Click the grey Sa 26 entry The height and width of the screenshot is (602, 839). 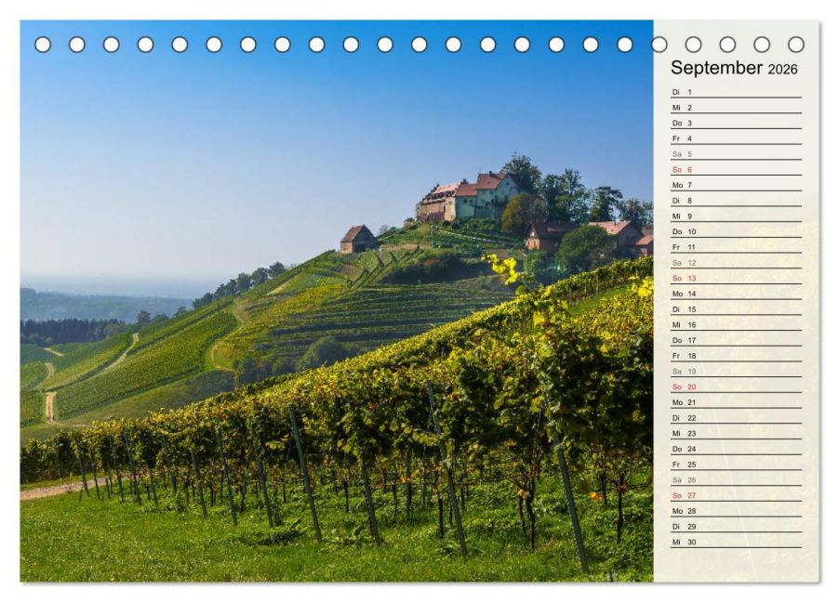coord(735,479)
